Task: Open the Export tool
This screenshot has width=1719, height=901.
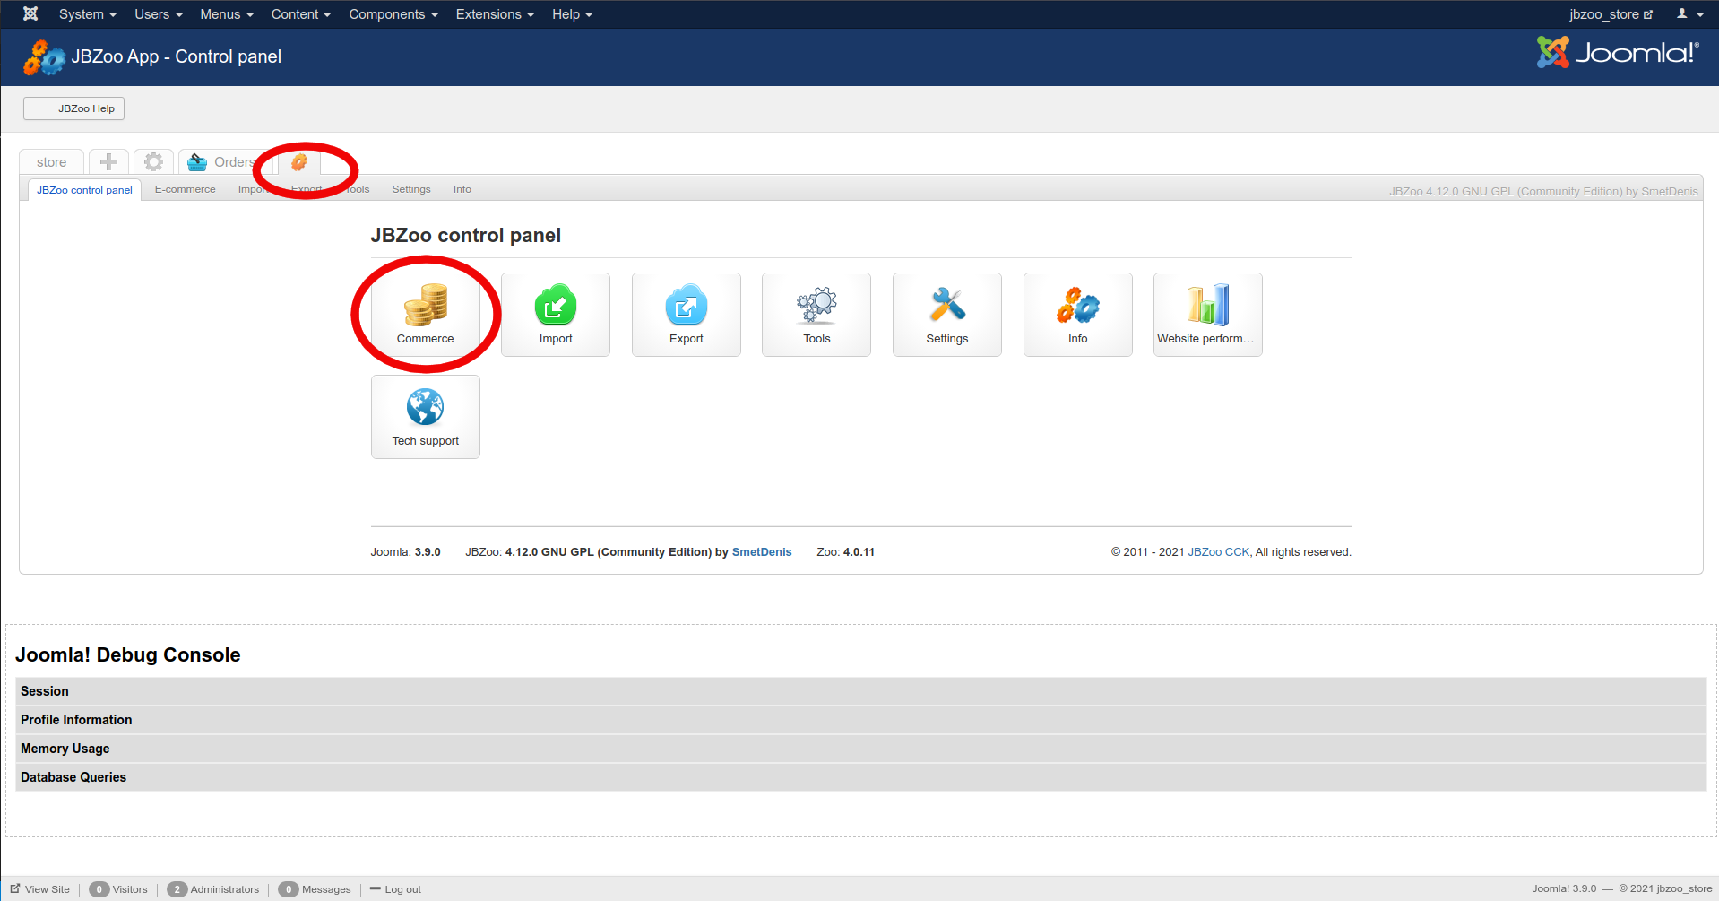Action: pyautogui.click(x=687, y=315)
